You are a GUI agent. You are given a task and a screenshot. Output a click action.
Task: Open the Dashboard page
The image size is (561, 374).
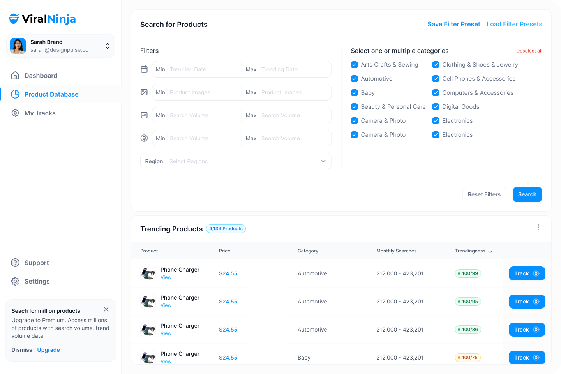(41, 76)
